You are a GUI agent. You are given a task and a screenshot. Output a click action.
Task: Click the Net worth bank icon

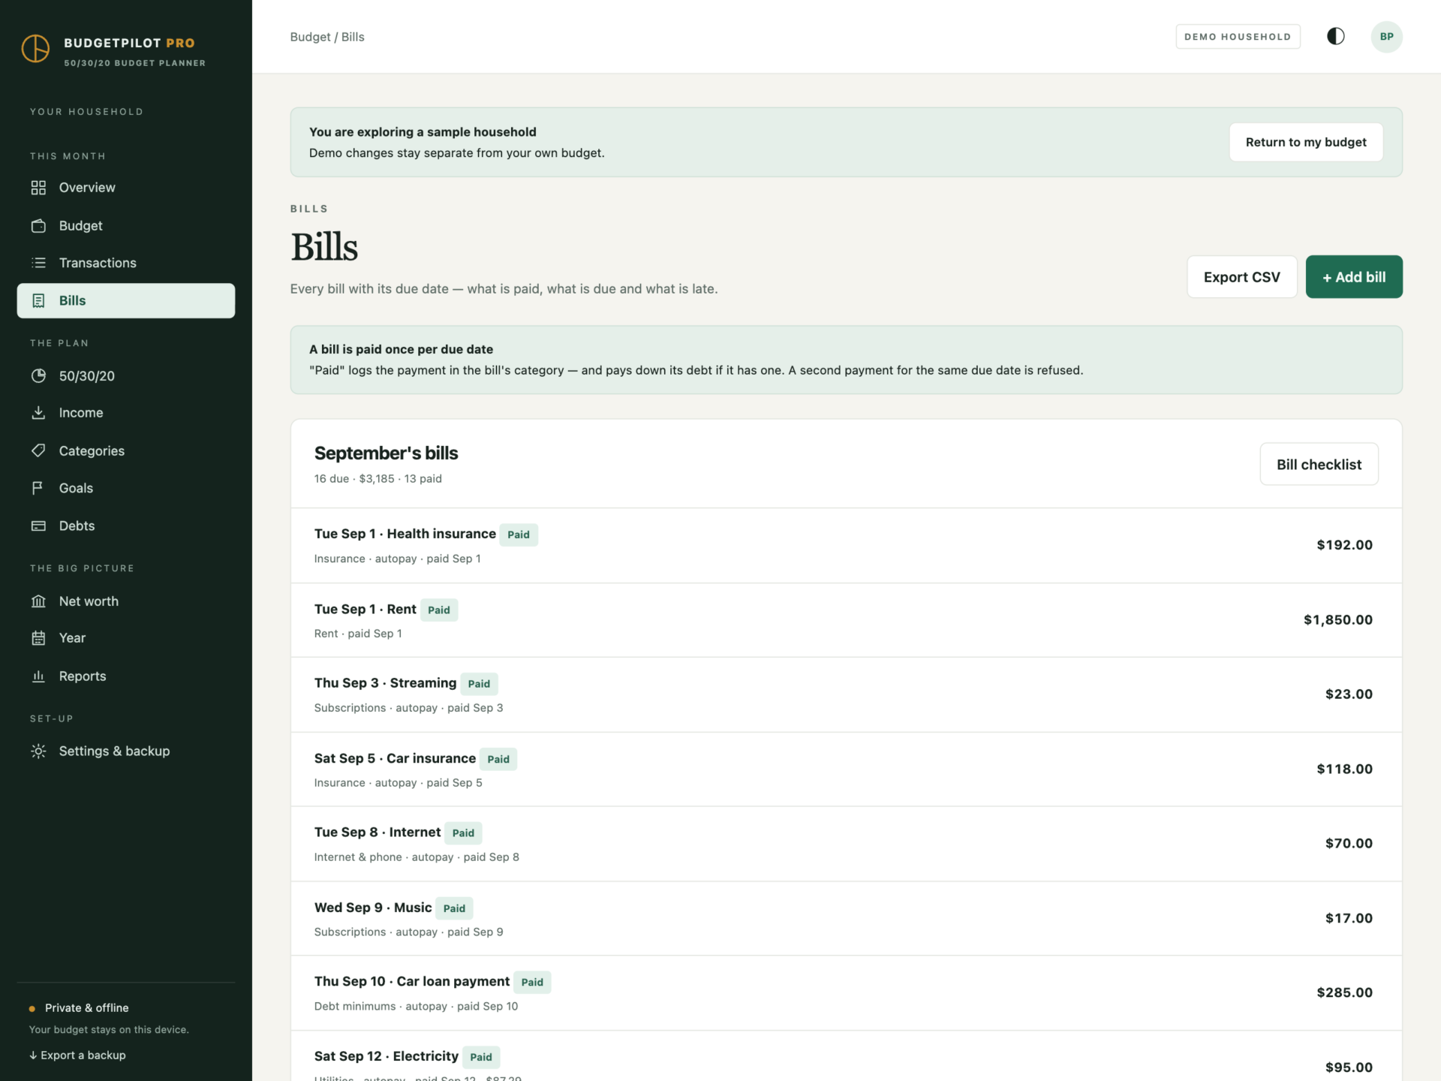click(x=38, y=601)
